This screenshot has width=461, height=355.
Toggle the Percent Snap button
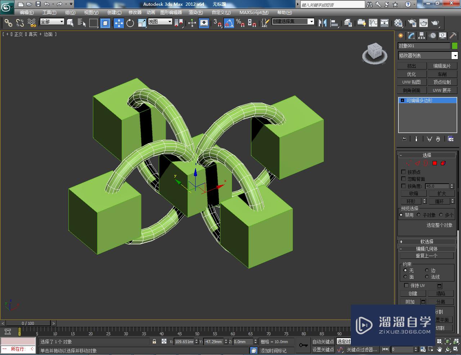(x=241, y=23)
